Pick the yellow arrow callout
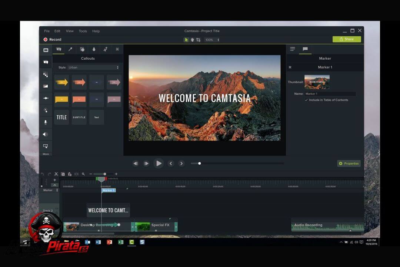 coord(61,82)
